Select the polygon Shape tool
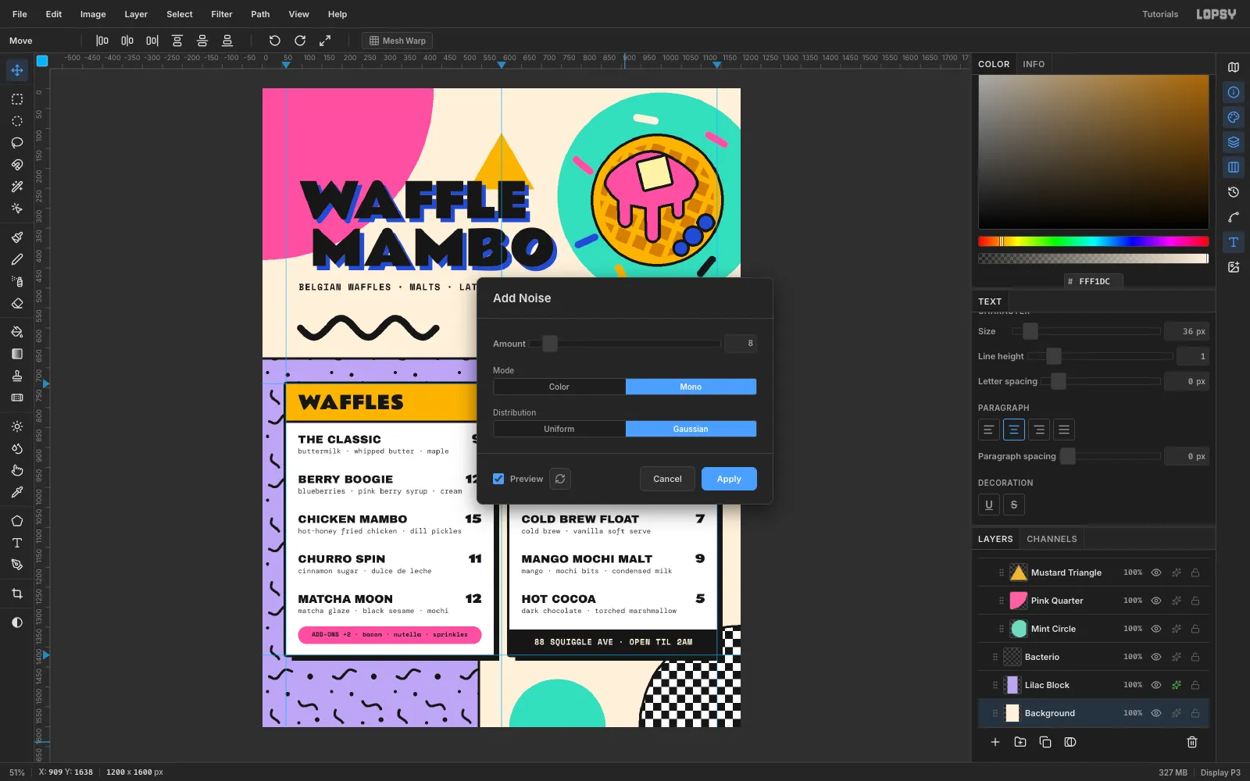1250x781 pixels. [17, 521]
